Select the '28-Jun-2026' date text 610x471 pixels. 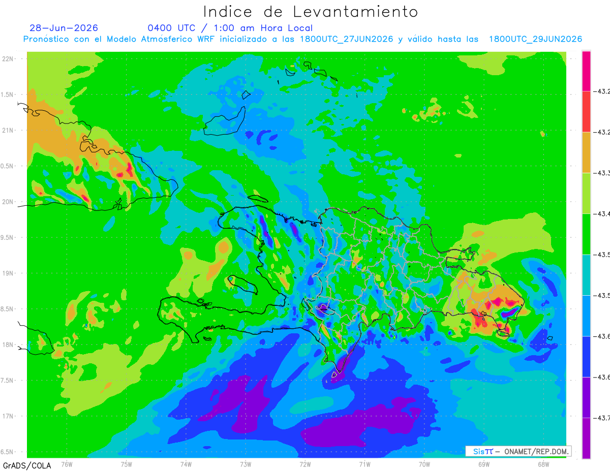tap(64, 28)
